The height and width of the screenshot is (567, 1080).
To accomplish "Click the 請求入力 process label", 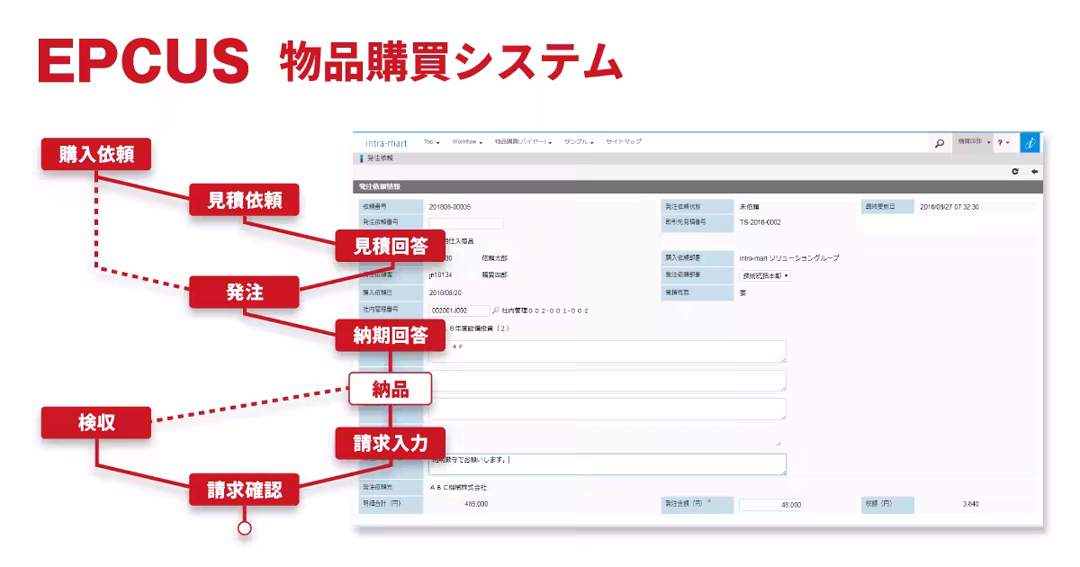I will coord(391,442).
